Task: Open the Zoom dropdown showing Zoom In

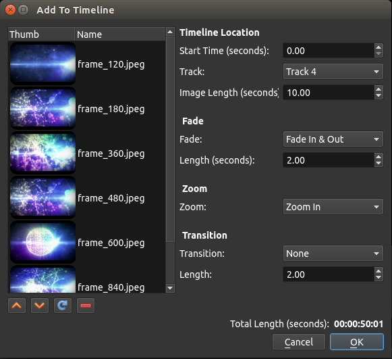Action: (x=333, y=207)
